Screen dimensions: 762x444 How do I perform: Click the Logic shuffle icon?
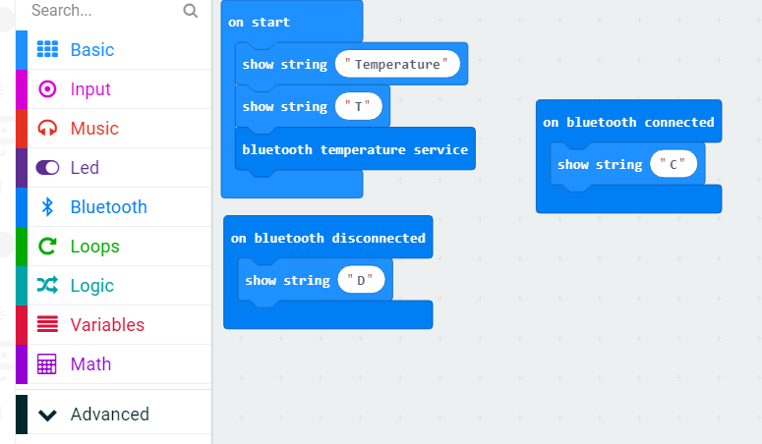(x=47, y=286)
